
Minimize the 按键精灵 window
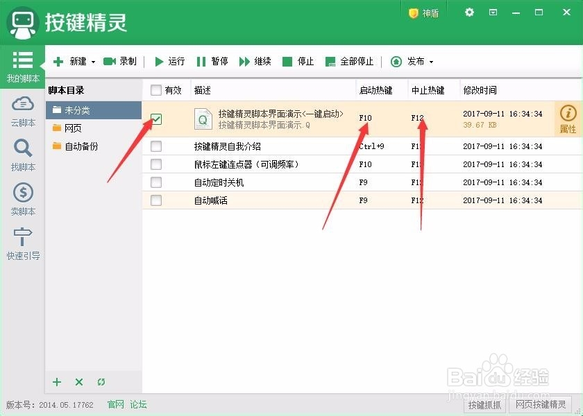point(516,12)
